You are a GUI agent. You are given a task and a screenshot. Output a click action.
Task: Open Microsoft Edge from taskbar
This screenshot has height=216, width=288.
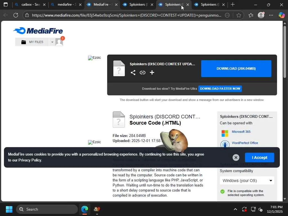click(85, 209)
